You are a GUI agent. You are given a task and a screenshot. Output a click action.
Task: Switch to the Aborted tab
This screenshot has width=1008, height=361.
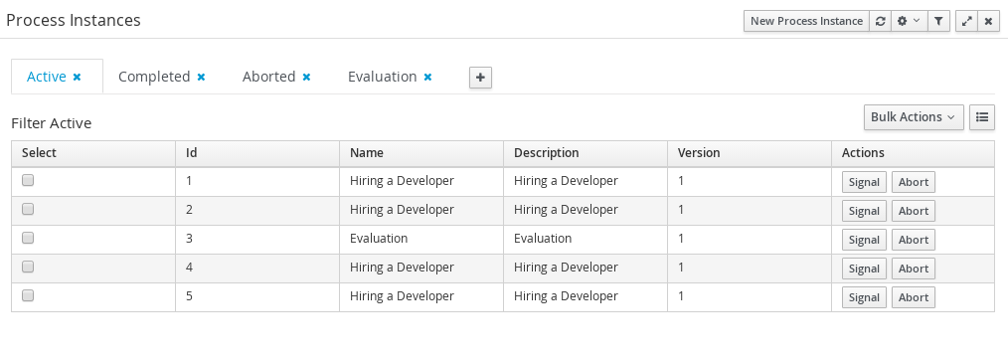point(268,77)
